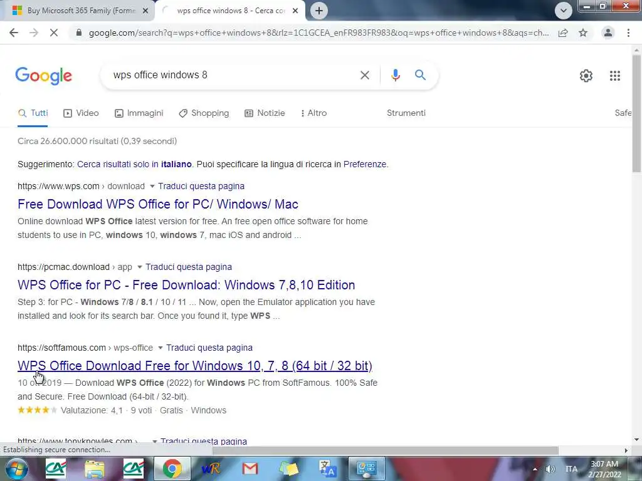The width and height of the screenshot is (642, 481).
Task: Open the tab search dropdown
Action: click(x=564, y=11)
